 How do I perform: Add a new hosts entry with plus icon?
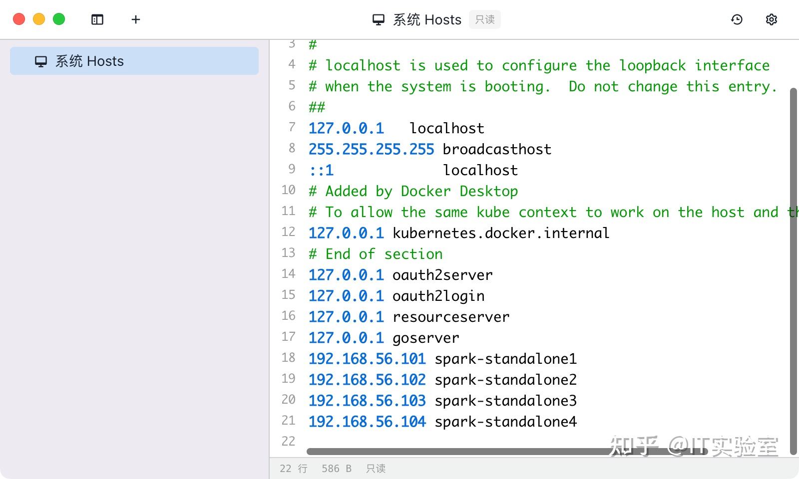pyautogui.click(x=135, y=19)
